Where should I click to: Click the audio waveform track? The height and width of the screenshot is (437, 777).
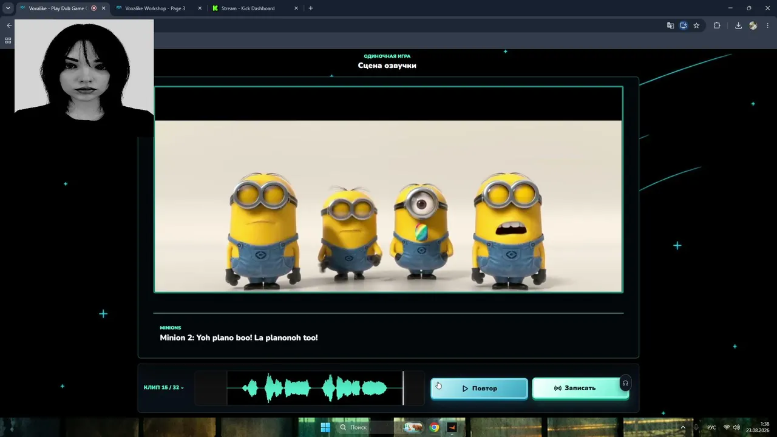point(310,388)
